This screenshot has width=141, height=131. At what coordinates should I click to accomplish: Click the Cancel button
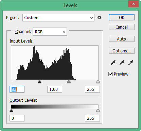(x=122, y=27)
